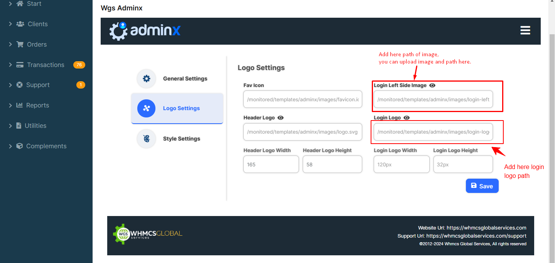The width and height of the screenshot is (555, 263).
Task: Preview Login Left Side Image eye icon
Action: (432, 85)
